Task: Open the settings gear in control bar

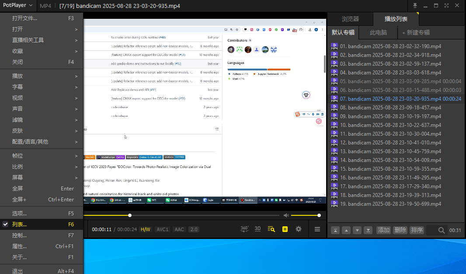Action: (299, 229)
